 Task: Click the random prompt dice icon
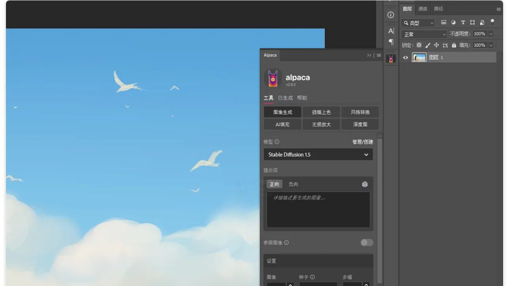[x=365, y=184]
